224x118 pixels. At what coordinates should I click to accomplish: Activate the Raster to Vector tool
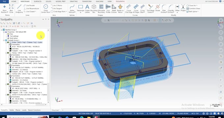[120, 9]
